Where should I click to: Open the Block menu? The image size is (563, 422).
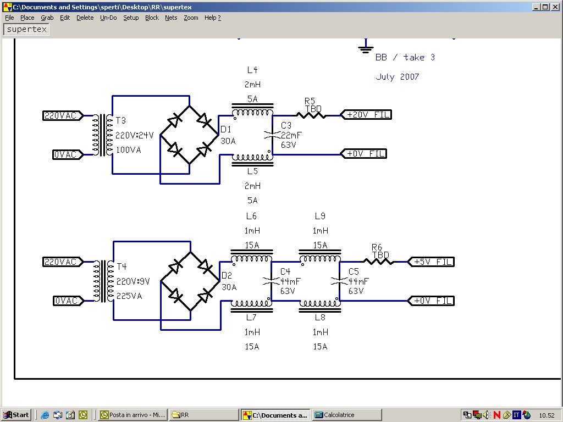(x=152, y=18)
